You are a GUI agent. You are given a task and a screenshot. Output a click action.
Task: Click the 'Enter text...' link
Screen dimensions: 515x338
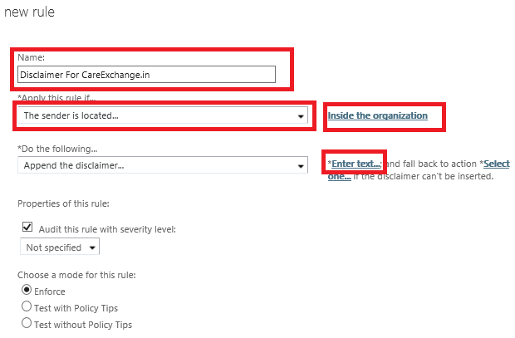point(356,164)
